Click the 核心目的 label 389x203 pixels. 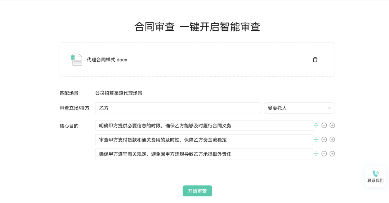coord(69,126)
